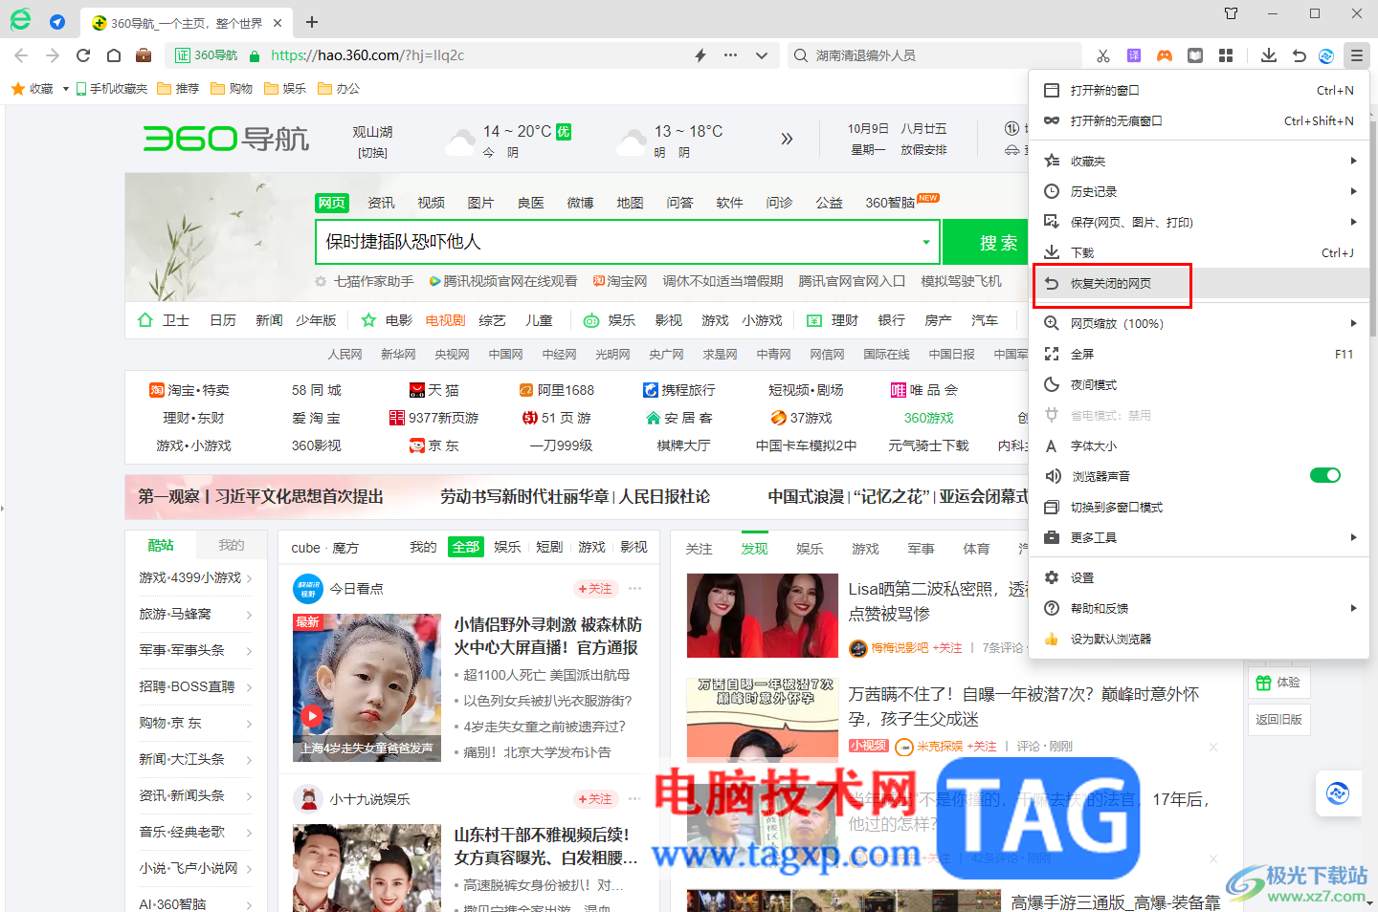
Task: Click the address bar search field
Action: click(933, 54)
